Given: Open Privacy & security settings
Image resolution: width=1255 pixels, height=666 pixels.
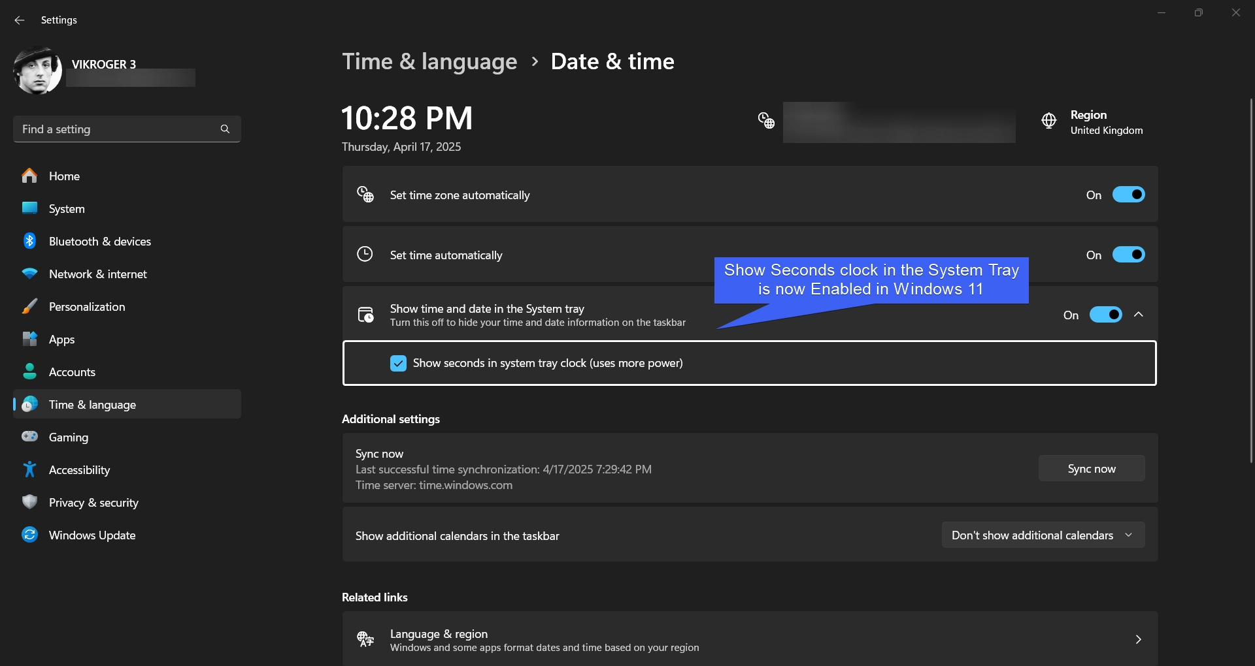Looking at the screenshot, I should point(93,503).
